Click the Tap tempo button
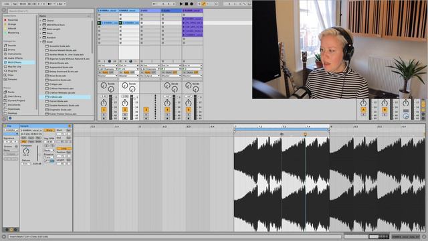This screenshot has height=241, width=428. (15, 4)
